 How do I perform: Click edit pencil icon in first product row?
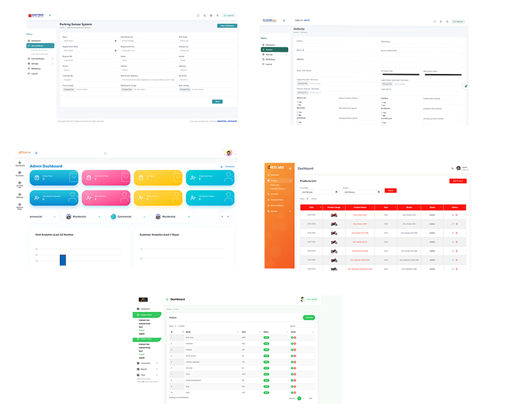click(452, 214)
